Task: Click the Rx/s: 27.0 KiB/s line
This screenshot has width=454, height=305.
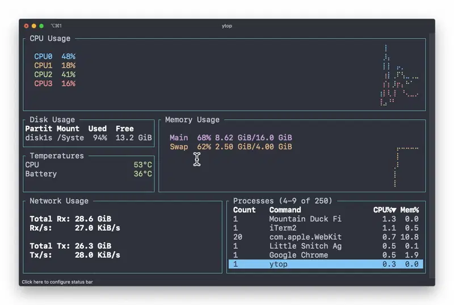Action: (x=75, y=228)
